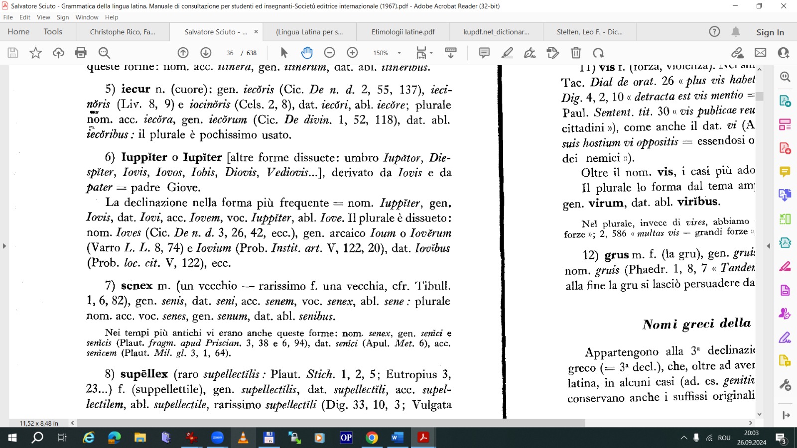Switch to the kupdf.net_dictionar tab
The image size is (797, 448).
496,32
